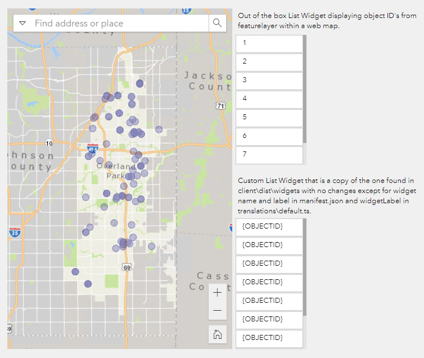The image size is (424, 358).
Task: Click the custom list widget scrollbar thumb
Action: (305, 267)
